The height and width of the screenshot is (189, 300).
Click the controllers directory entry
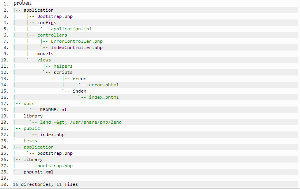point(52,35)
